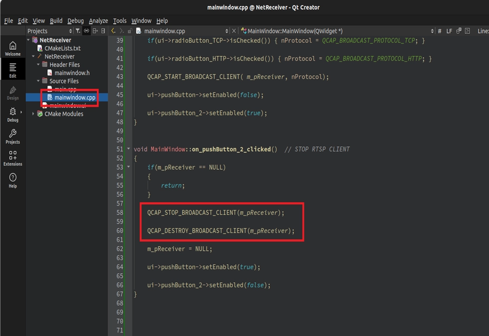Click line number 58 in the gutter
Viewport: 489px width, 336px height.
coord(120,213)
